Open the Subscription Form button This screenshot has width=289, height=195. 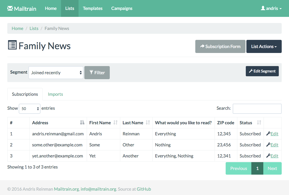[220, 46]
